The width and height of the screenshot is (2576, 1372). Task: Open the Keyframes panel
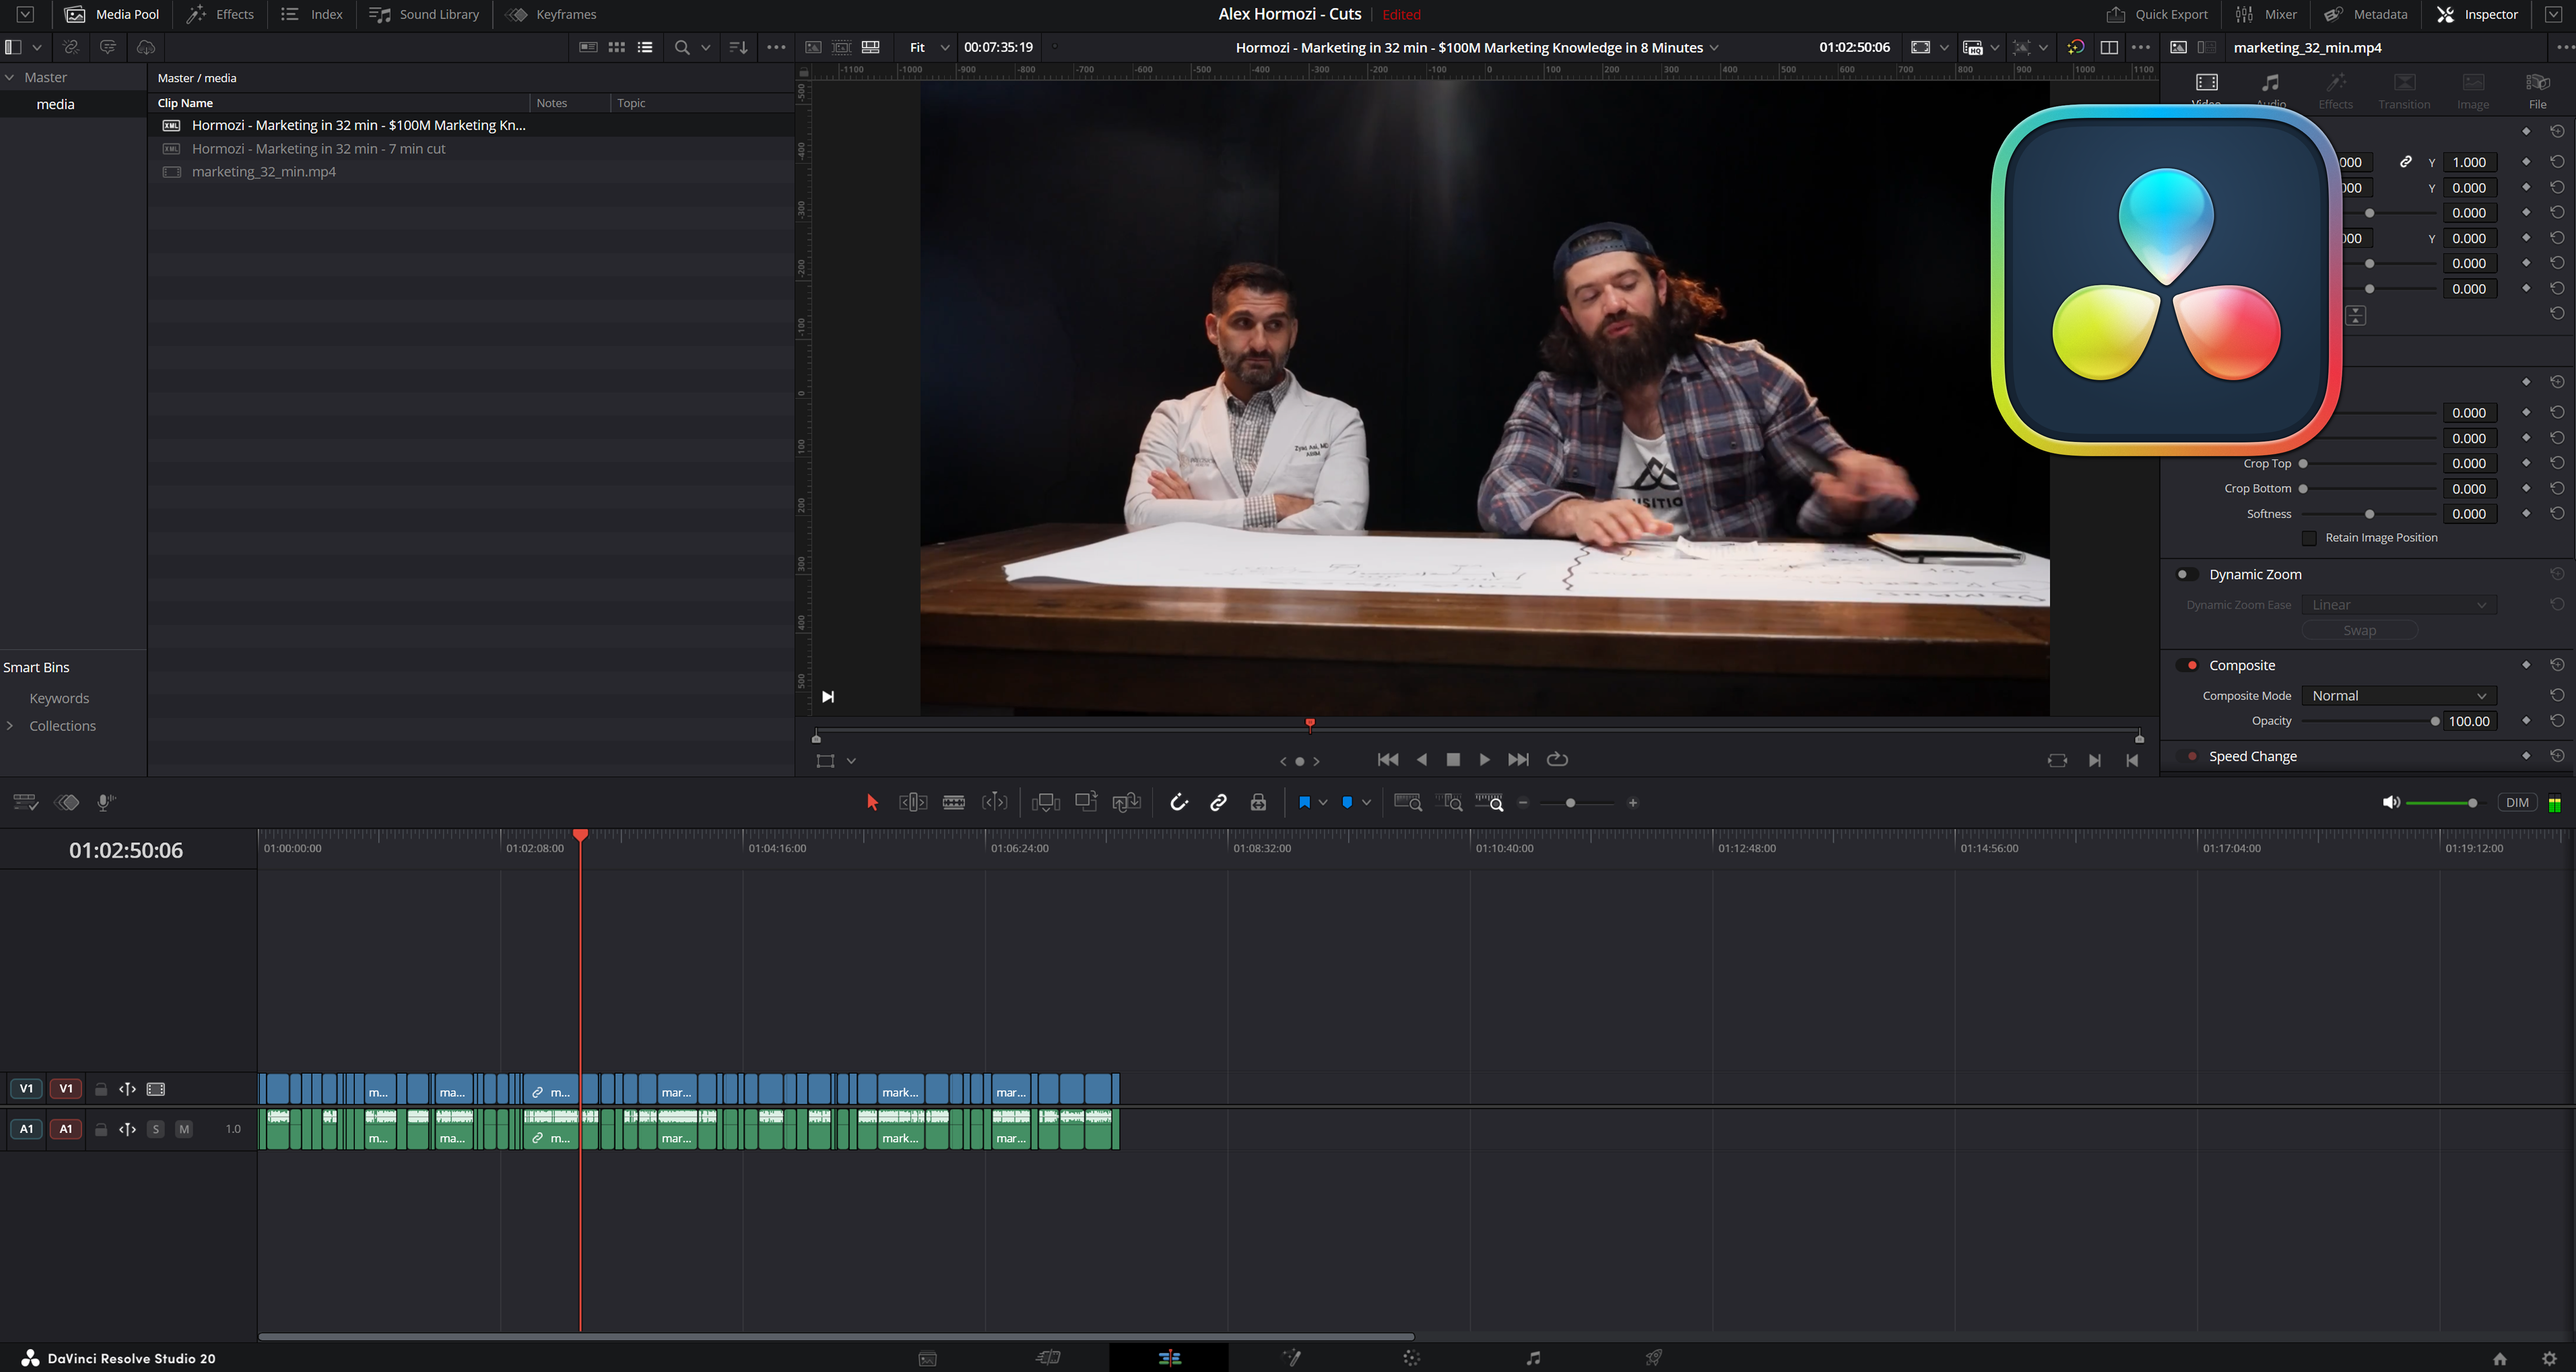click(551, 14)
